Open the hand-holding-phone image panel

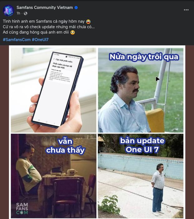[x=53, y=90]
